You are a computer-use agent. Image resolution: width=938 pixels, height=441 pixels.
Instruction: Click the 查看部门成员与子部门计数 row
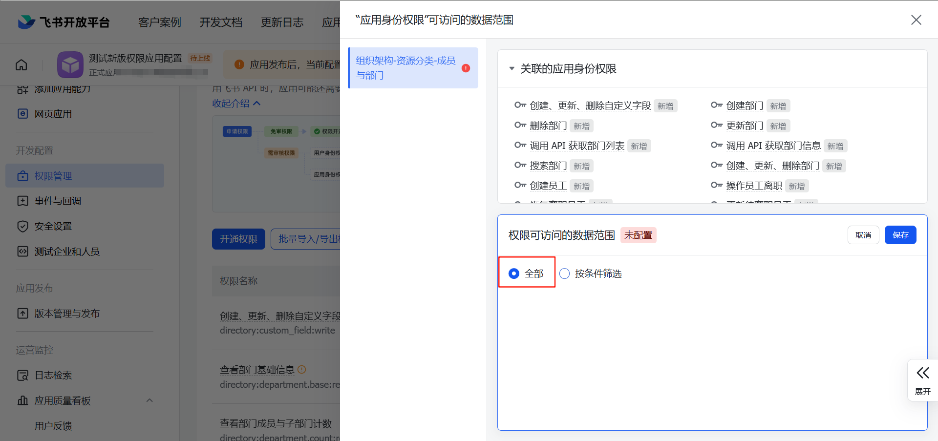pyautogui.click(x=276, y=423)
